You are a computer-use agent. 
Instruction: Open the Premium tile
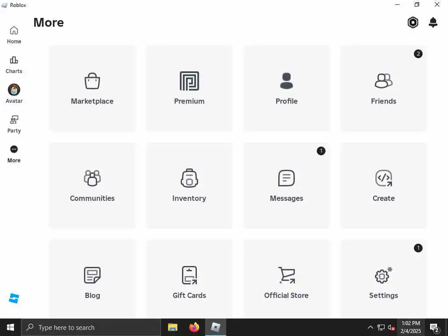189,88
